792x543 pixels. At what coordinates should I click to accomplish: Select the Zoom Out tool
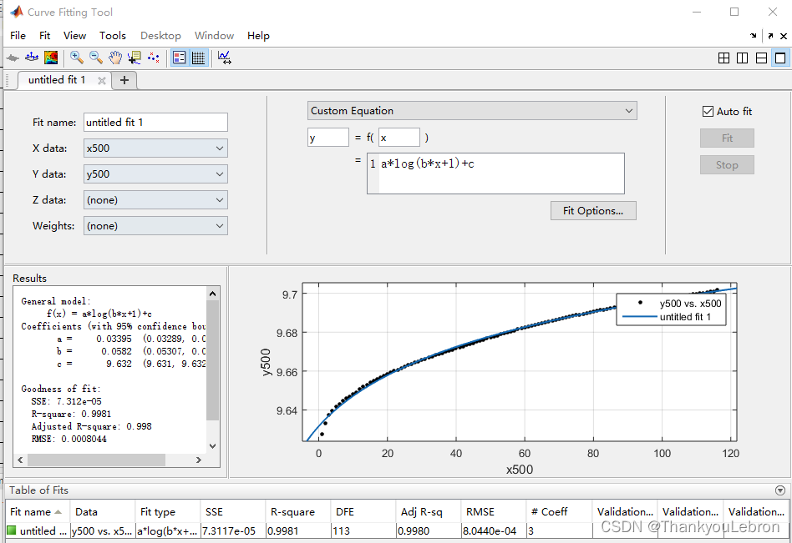[96, 58]
